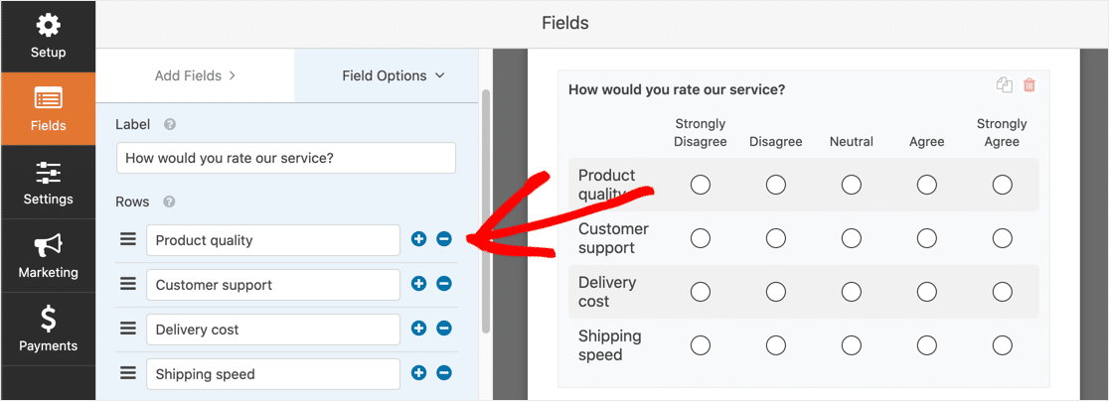Select Neutral for Customer support
Screen dimensions: 1109x401
[852, 238]
